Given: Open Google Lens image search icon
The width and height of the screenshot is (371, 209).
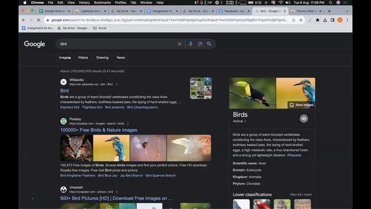Looking at the screenshot, I should point(200,44).
